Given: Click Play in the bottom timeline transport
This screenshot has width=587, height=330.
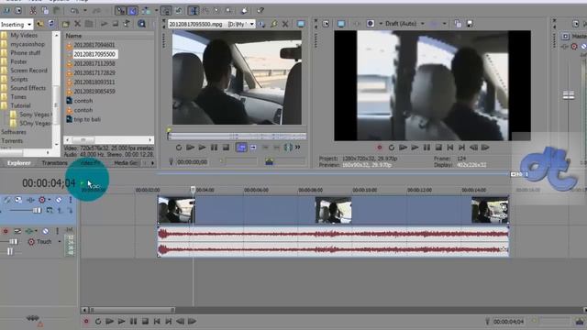Looking at the screenshot, I should click(x=121, y=321).
